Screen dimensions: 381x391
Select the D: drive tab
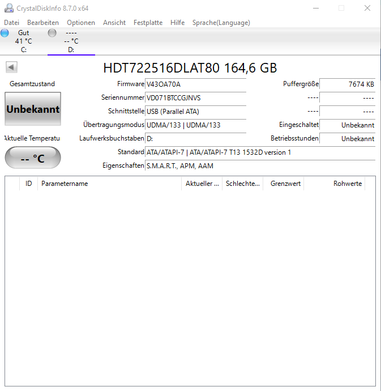(x=71, y=41)
